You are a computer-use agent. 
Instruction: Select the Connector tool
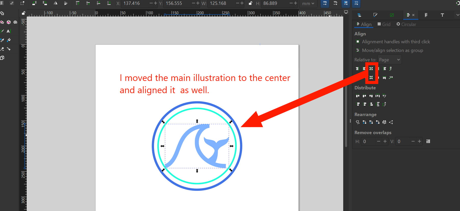[x=9, y=49]
